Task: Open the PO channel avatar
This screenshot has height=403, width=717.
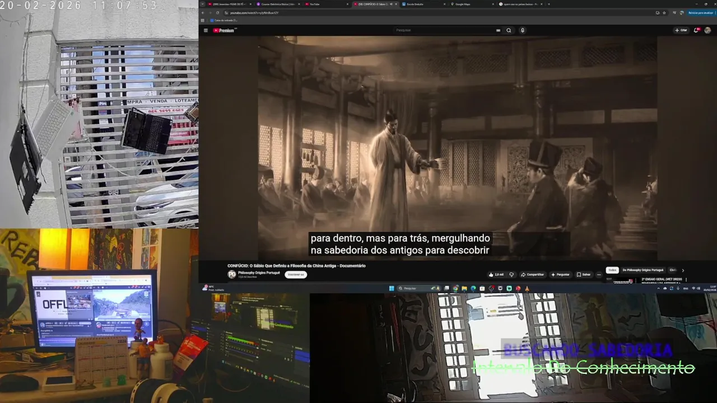Action: click(232, 274)
